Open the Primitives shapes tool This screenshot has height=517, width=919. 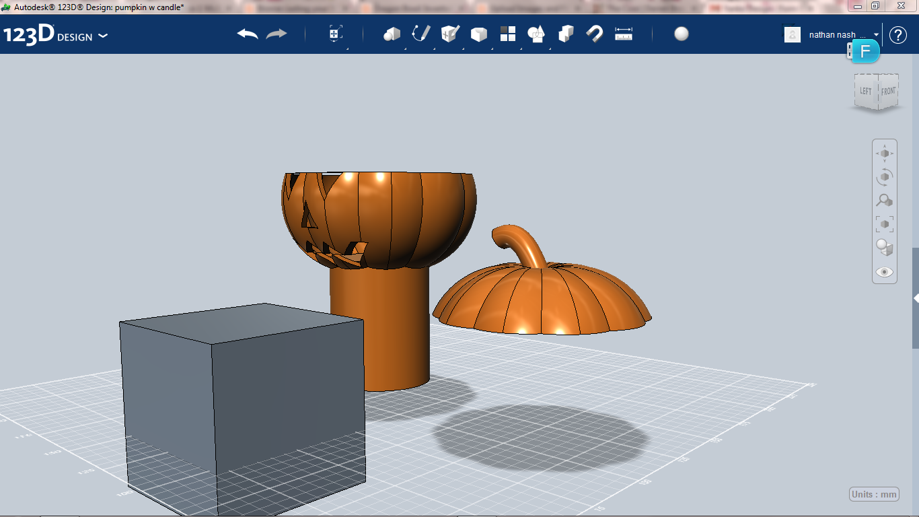pos(392,34)
